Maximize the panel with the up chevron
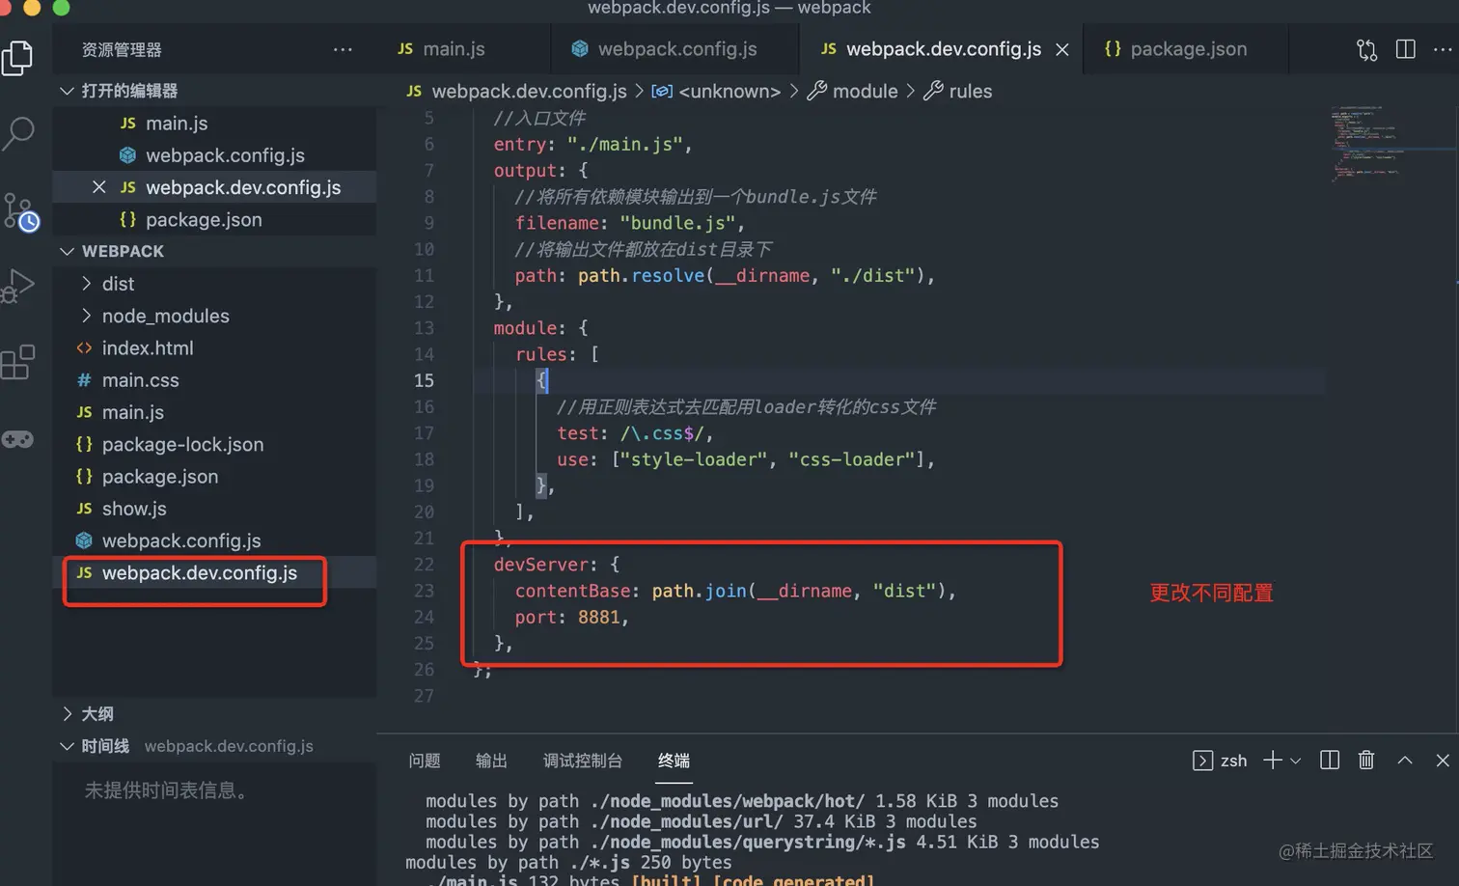Viewport: 1459px width, 886px height. point(1405,761)
